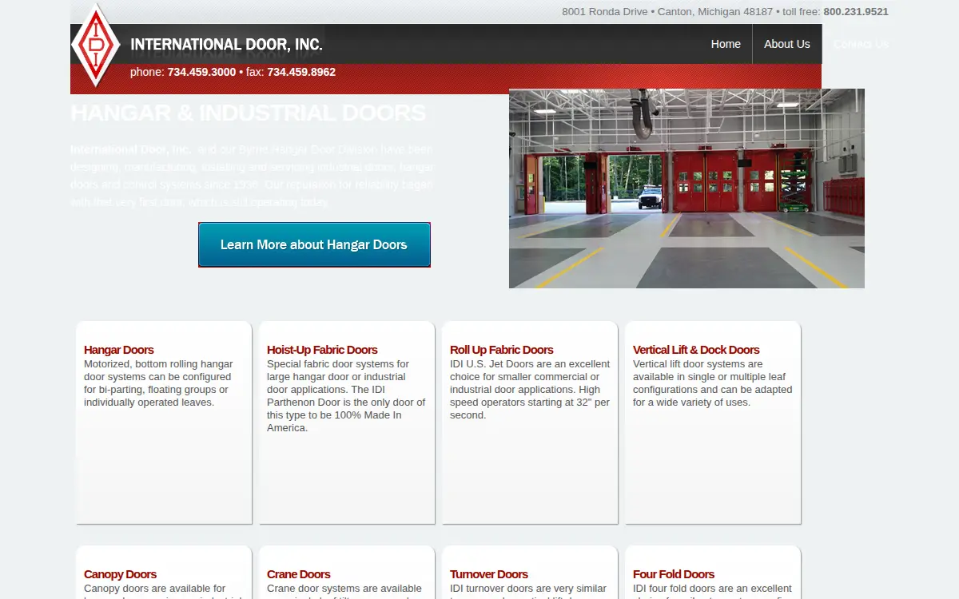This screenshot has width=959, height=599.
Task: Open the Hoist-Up Fabric Doors heading
Action: [x=322, y=350]
